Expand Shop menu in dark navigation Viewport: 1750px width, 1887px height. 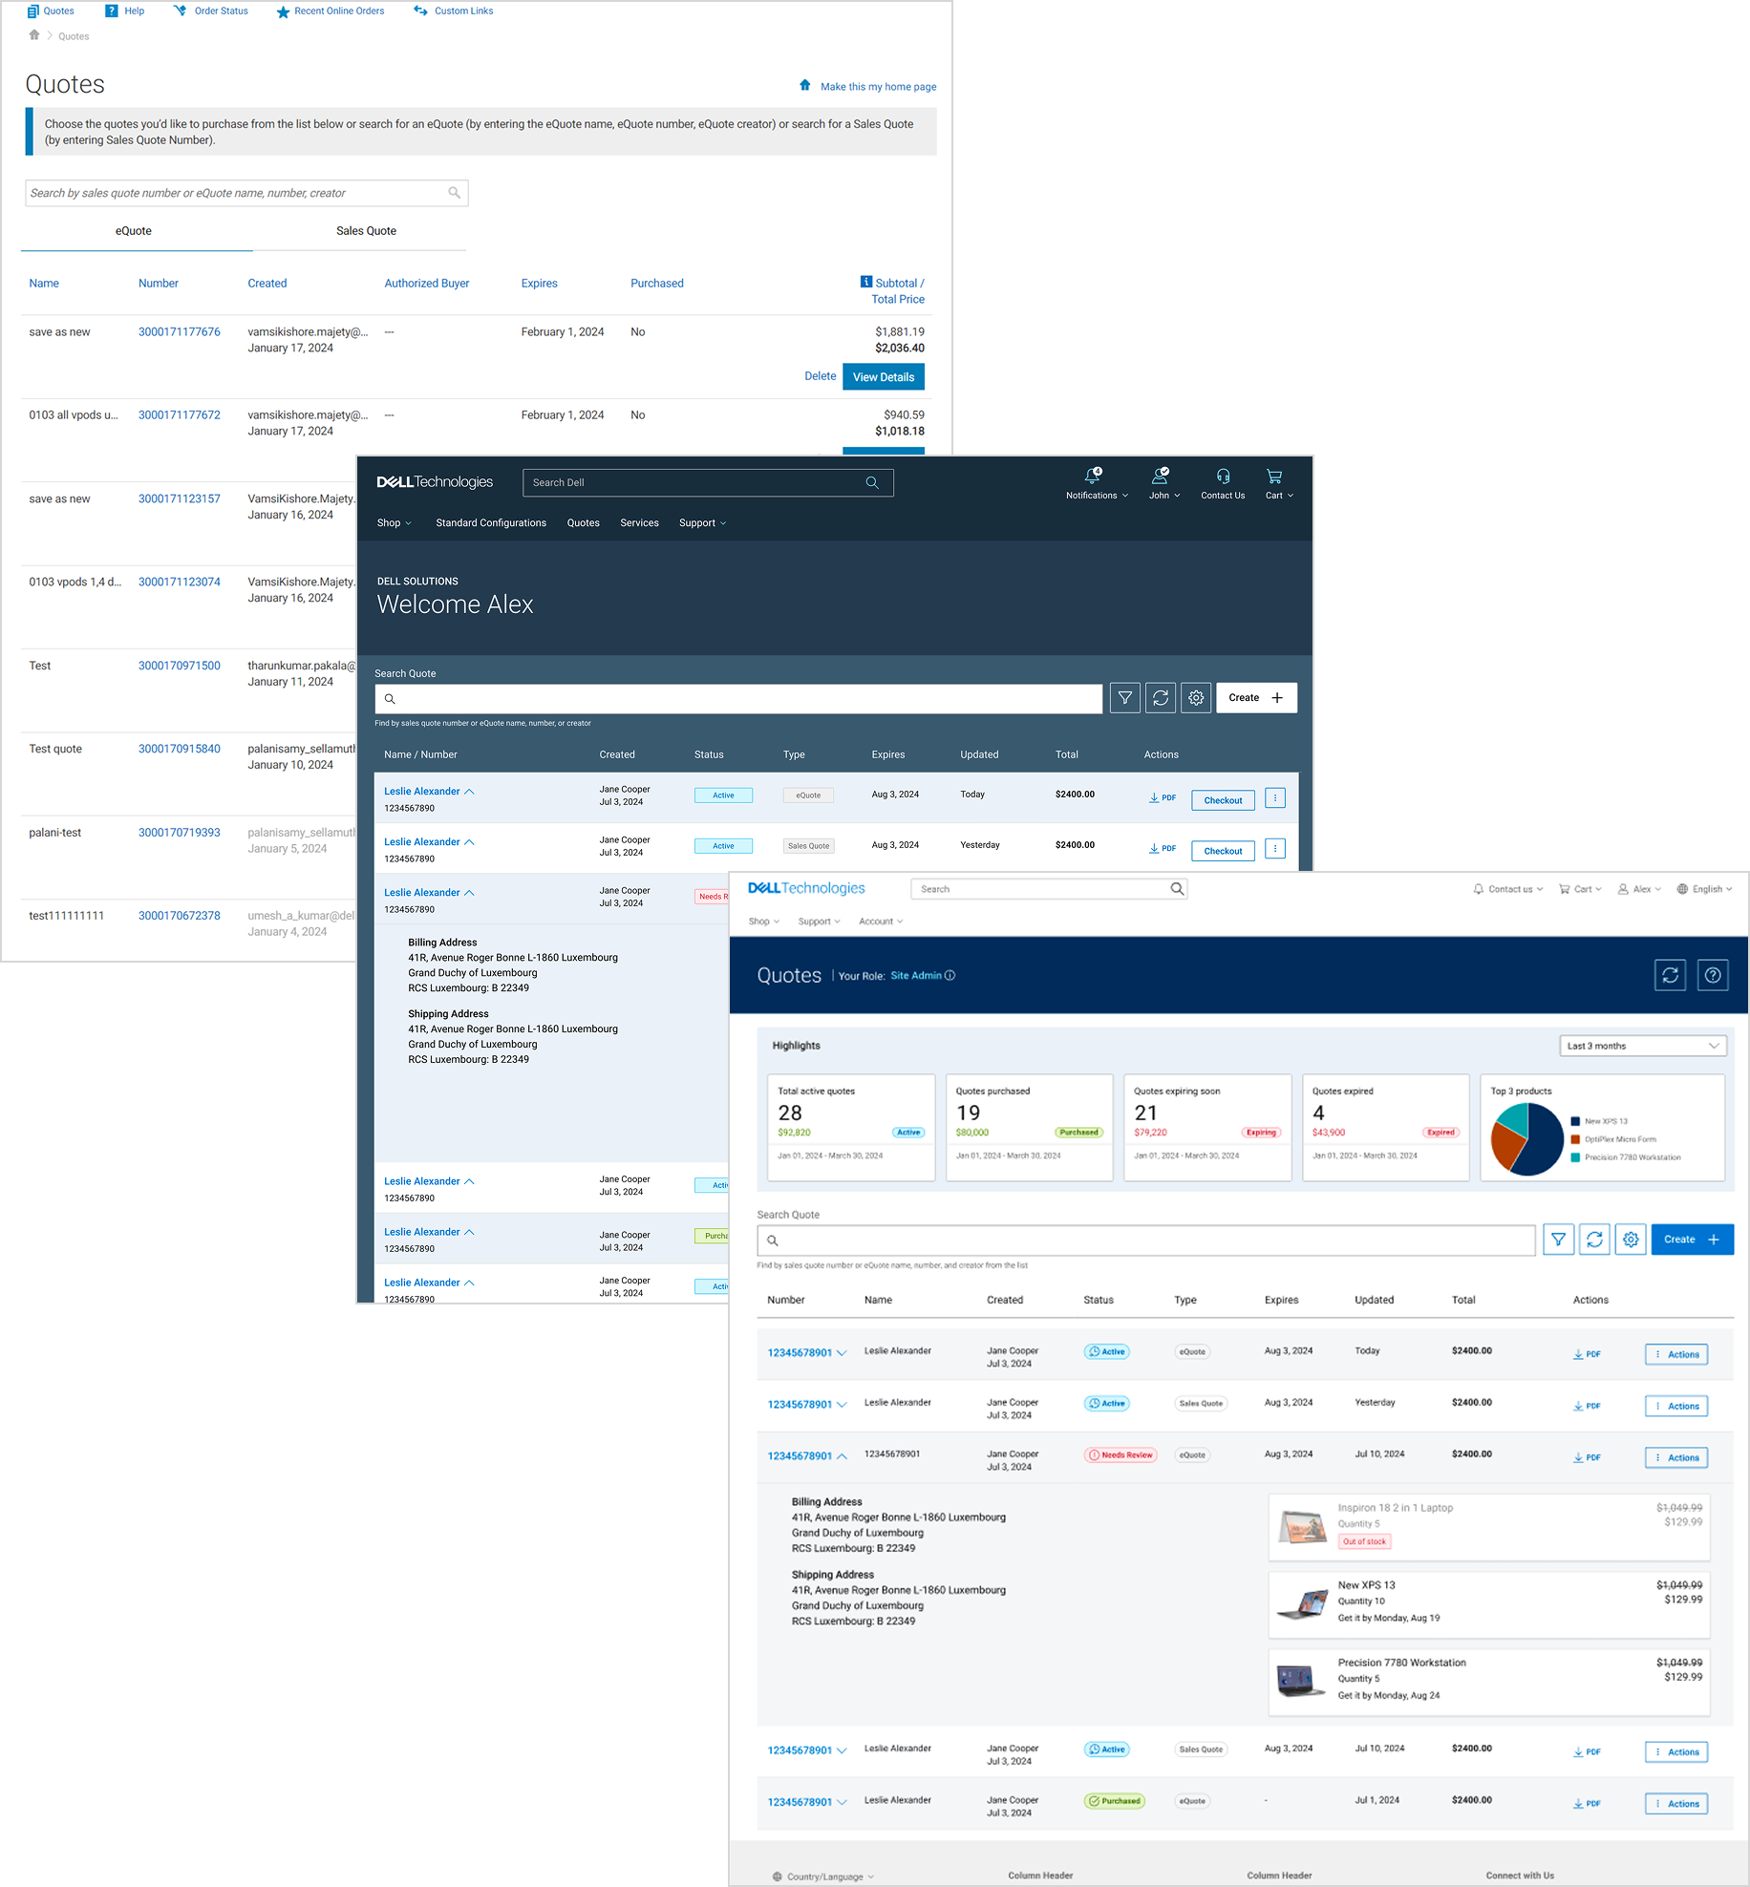(x=394, y=523)
